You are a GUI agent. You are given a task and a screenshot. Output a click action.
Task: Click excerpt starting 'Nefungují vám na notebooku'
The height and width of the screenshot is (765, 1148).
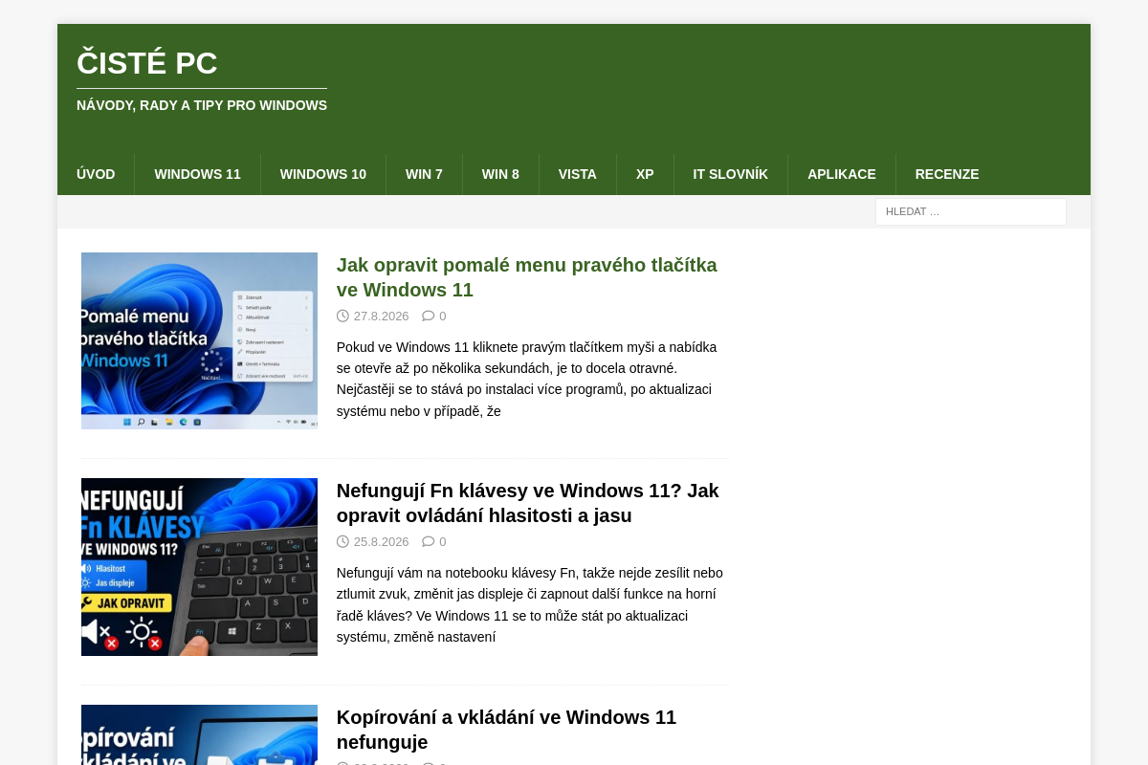pos(530,604)
